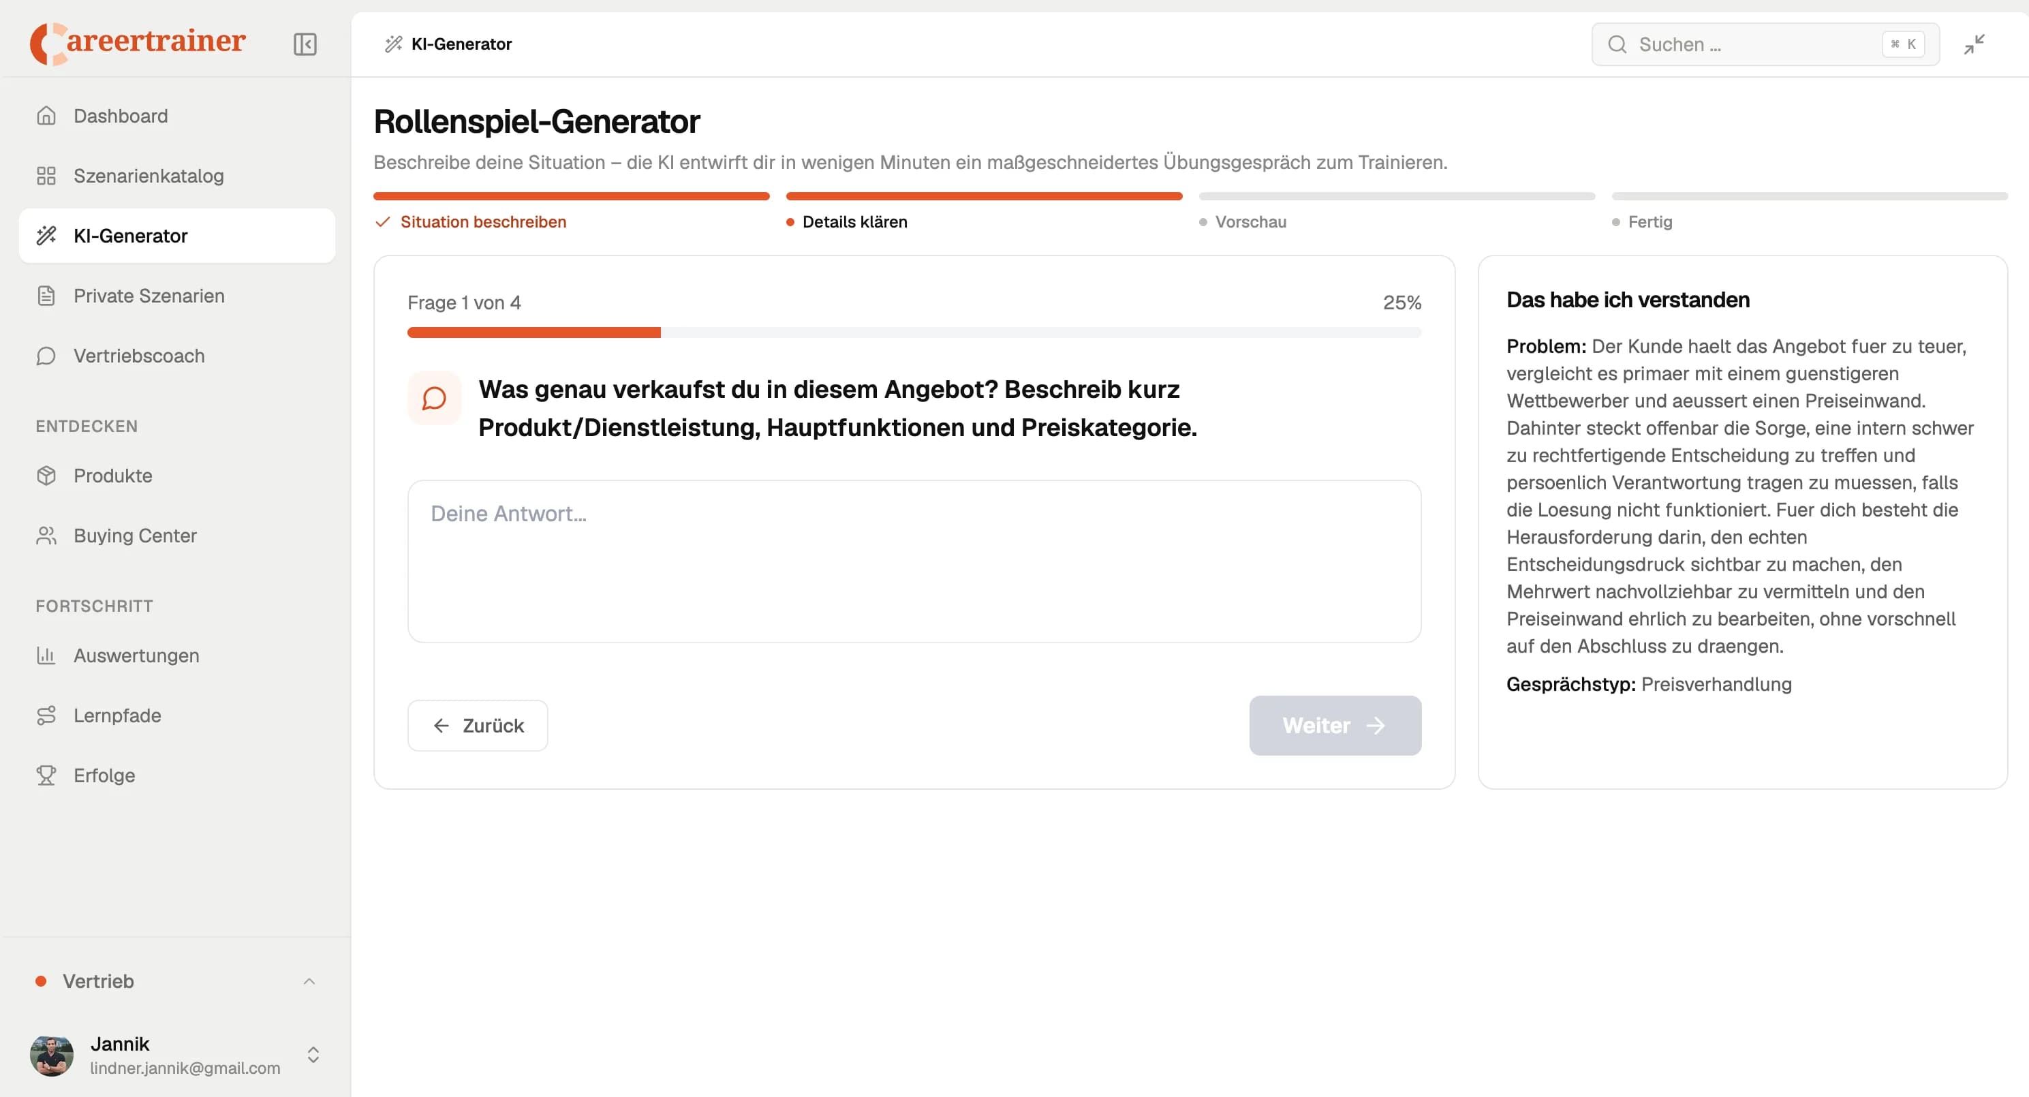Click the ⌘K shortcut badge
This screenshot has height=1097, width=2029.
point(1903,44)
